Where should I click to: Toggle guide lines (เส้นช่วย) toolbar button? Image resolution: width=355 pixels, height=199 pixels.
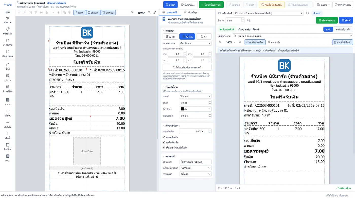[108, 13]
